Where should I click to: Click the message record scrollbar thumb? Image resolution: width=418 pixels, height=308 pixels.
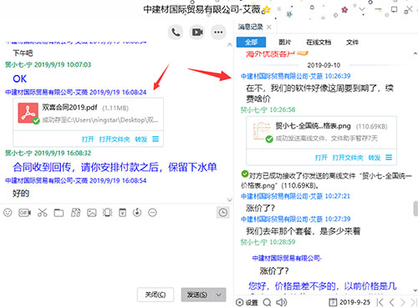(x=415, y=208)
